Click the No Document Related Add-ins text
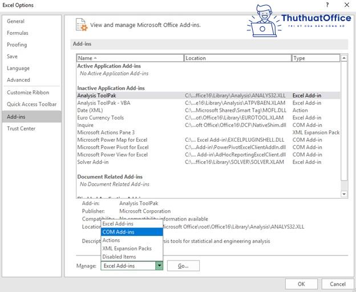The image size is (356, 292). (x=115, y=184)
